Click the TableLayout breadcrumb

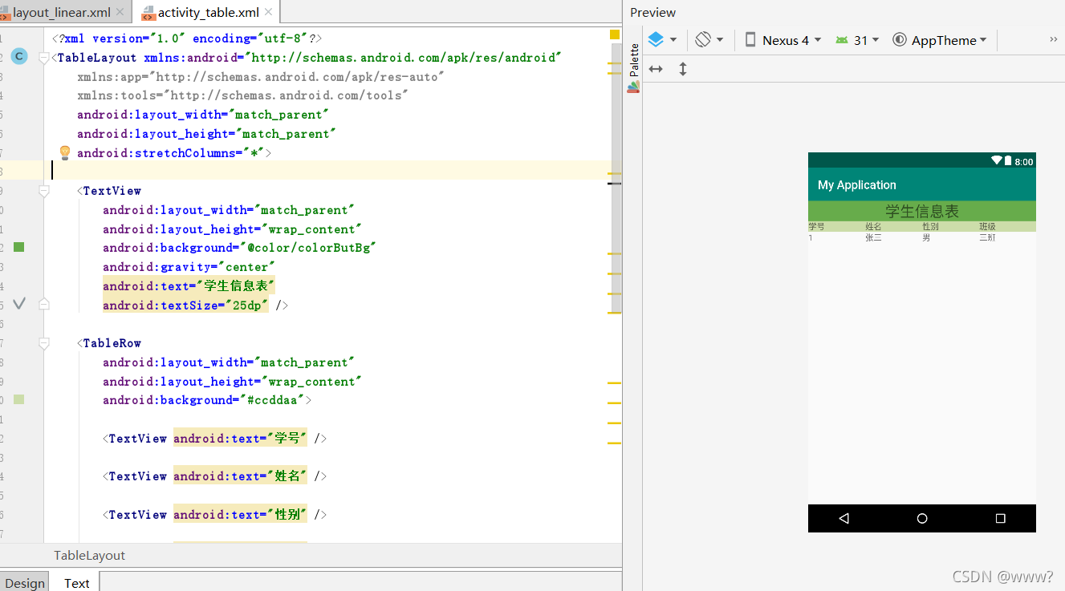(90, 555)
